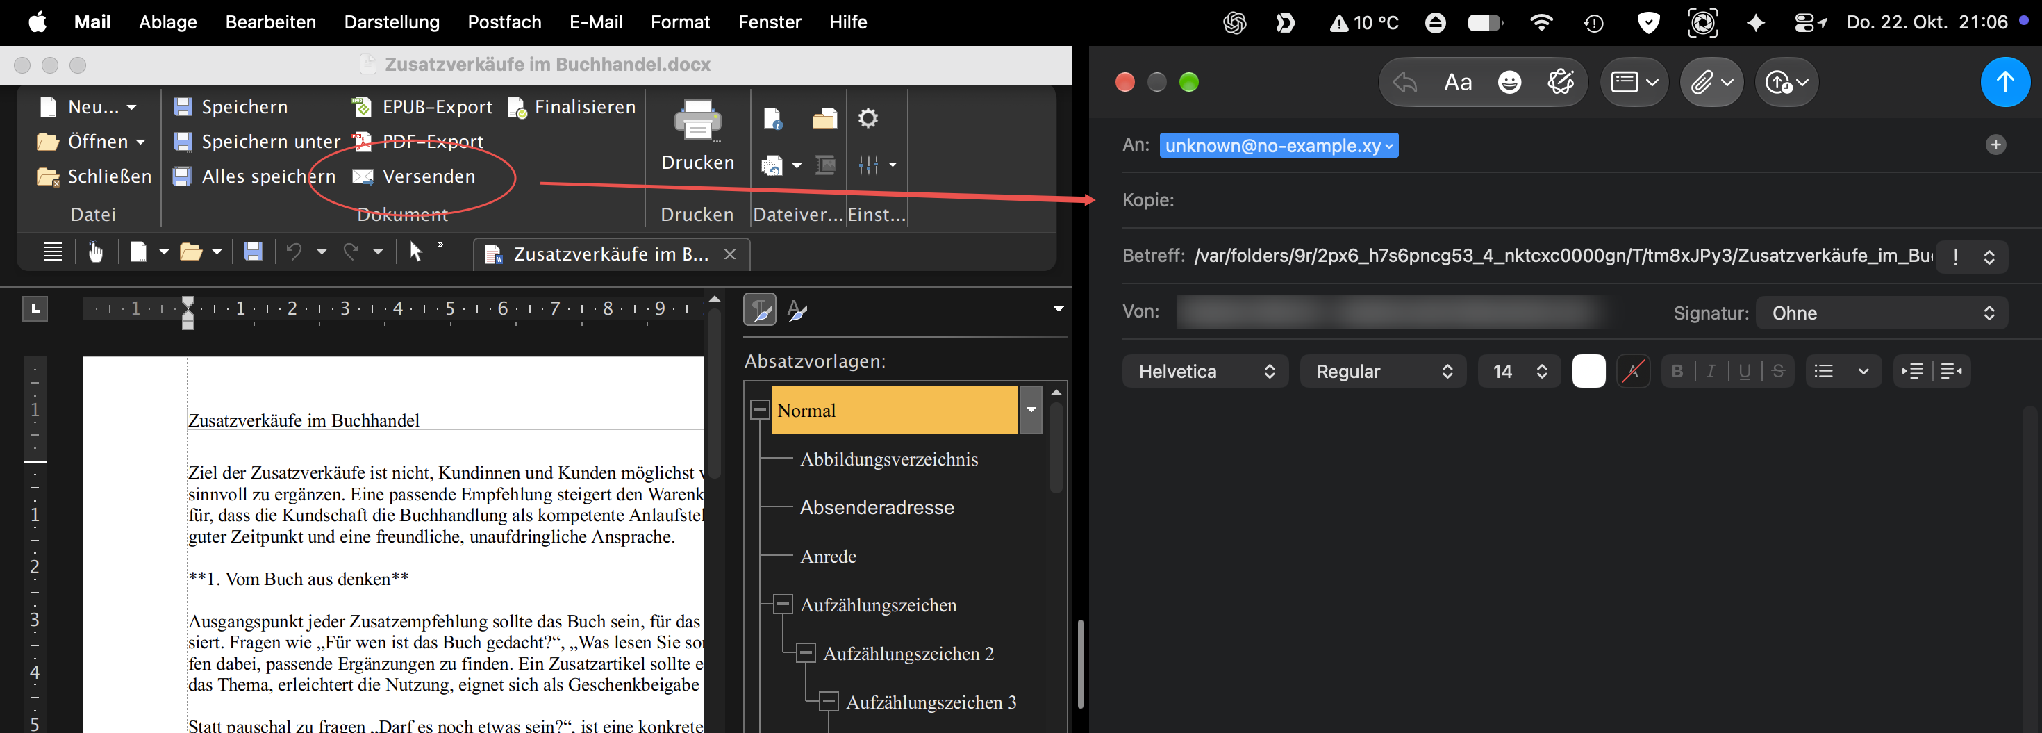
Task: Select the Zusatzverkäufe im B... document tab
Action: [611, 254]
